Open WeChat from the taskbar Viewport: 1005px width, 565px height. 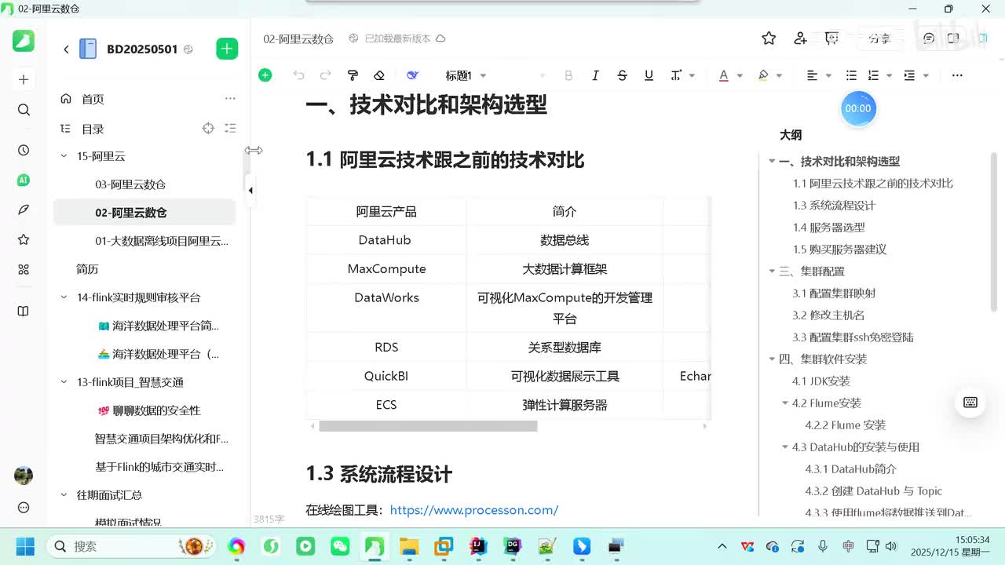(x=340, y=546)
